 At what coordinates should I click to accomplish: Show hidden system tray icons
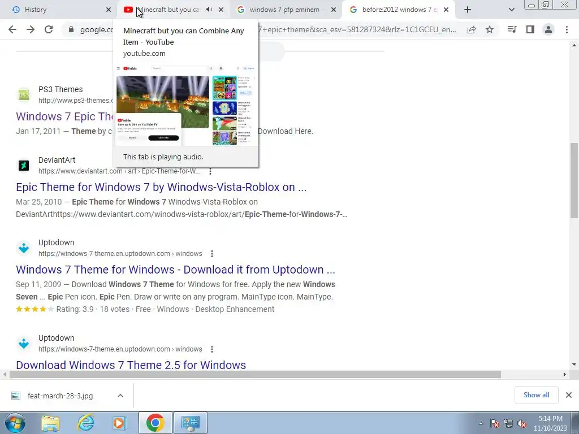click(481, 424)
